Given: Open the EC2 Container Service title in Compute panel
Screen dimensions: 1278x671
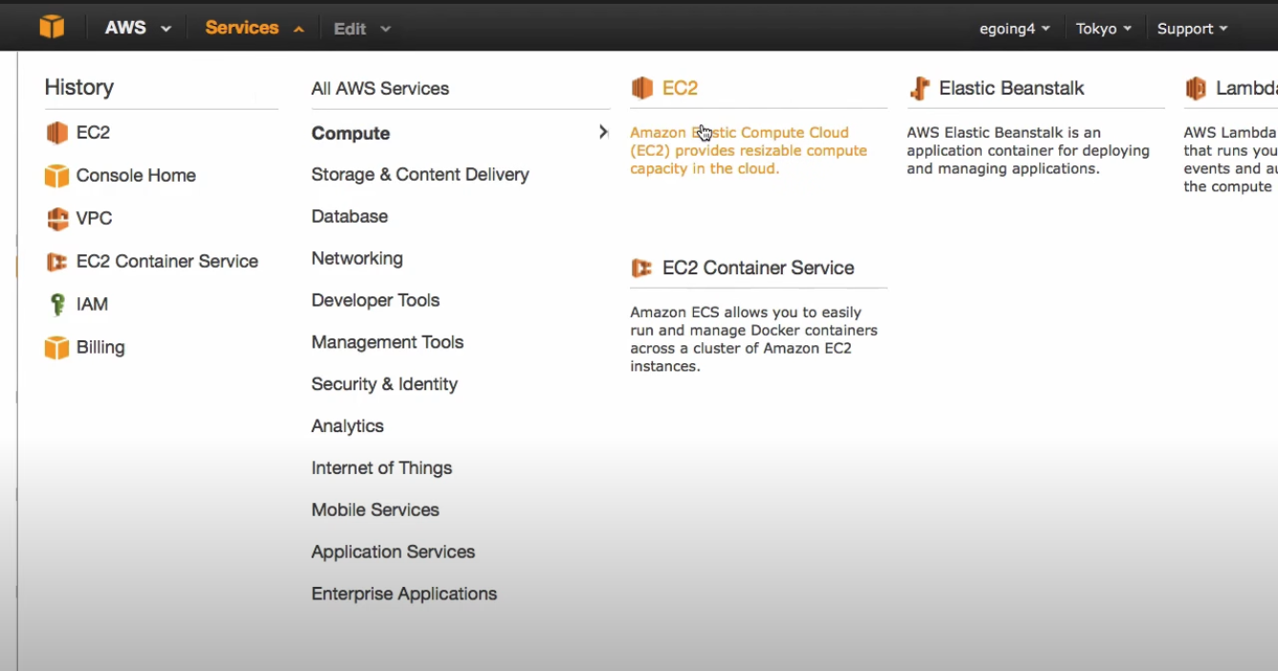Looking at the screenshot, I should [758, 269].
